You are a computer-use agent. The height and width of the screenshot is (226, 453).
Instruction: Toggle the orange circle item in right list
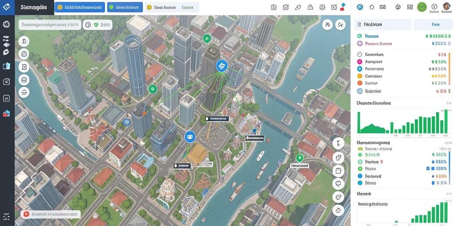click(x=360, y=83)
